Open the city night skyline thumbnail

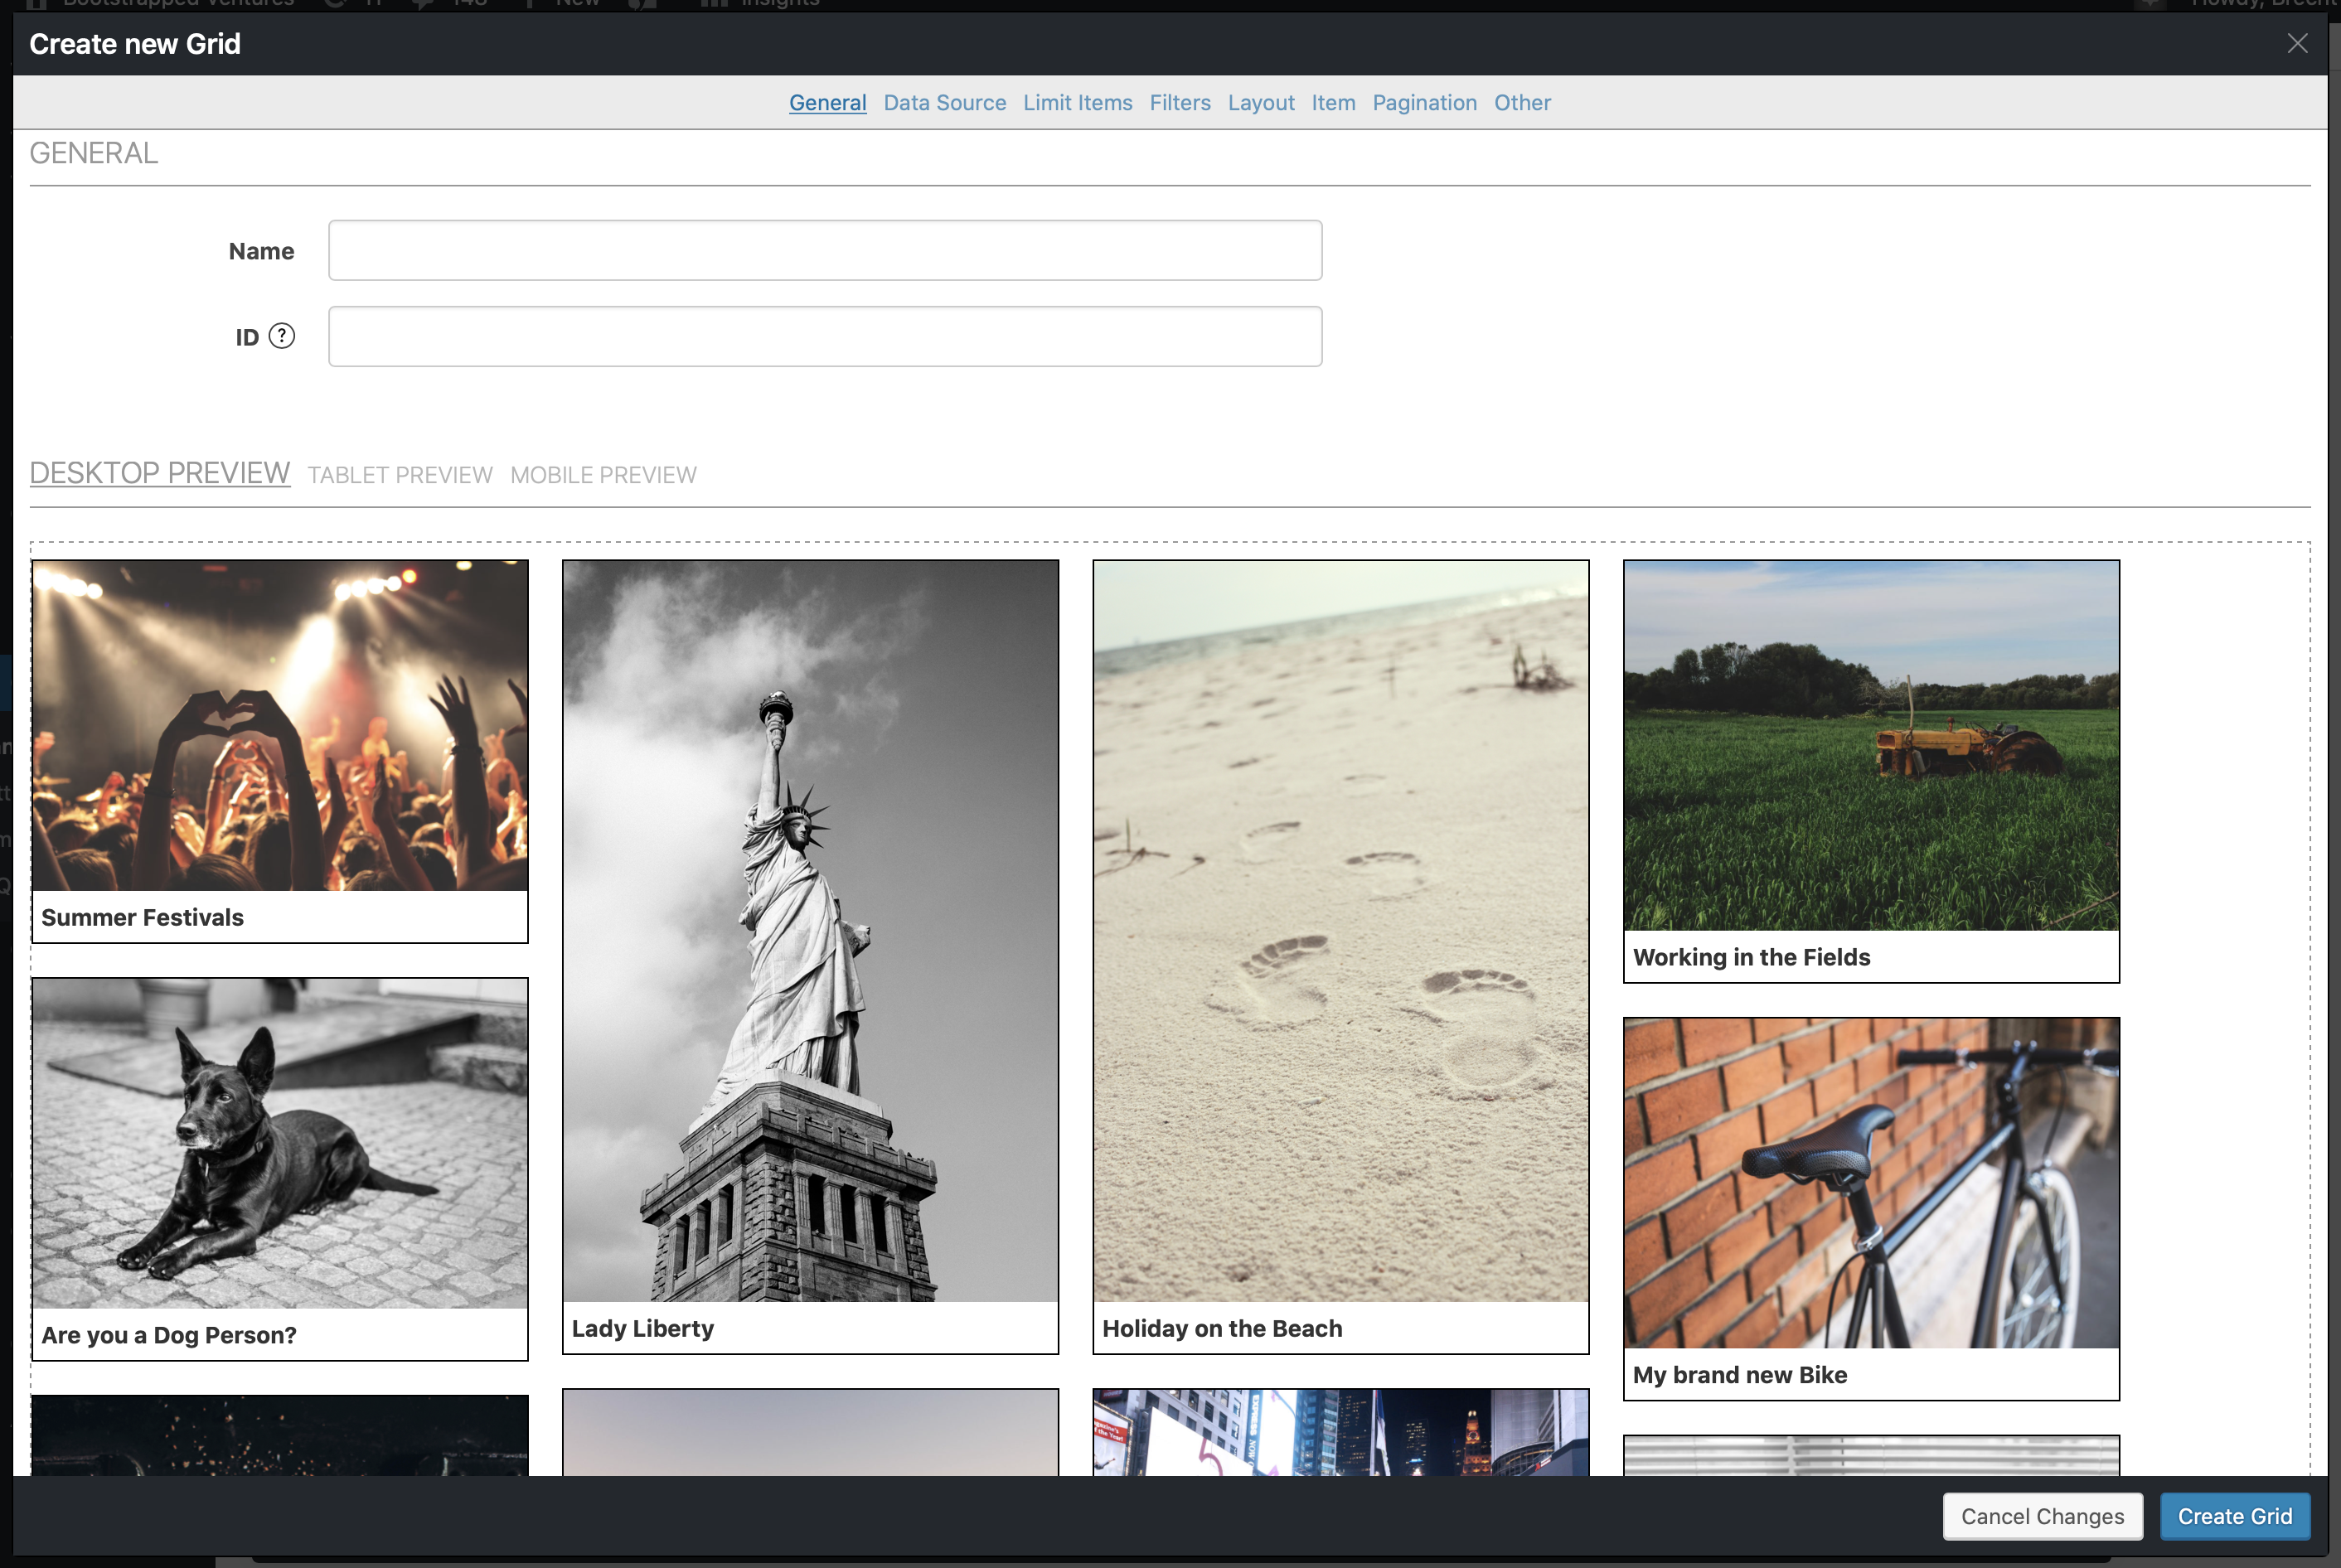pyautogui.click(x=1340, y=1432)
